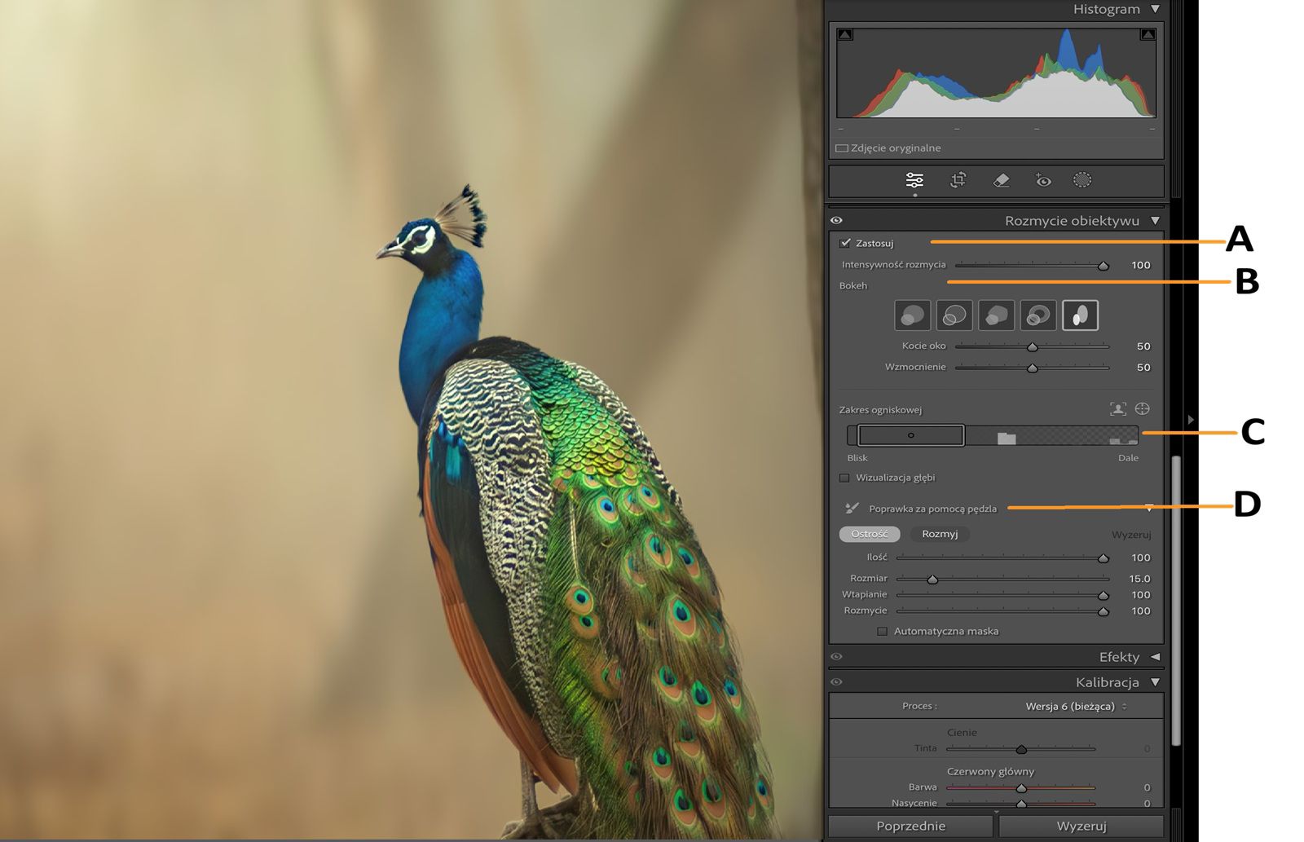Click the Bokeh label
The width and height of the screenshot is (1304, 842).
[853, 286]
